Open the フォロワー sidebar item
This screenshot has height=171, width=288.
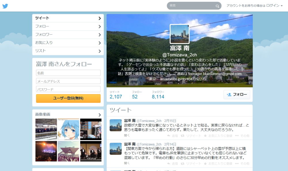[68, 35]
